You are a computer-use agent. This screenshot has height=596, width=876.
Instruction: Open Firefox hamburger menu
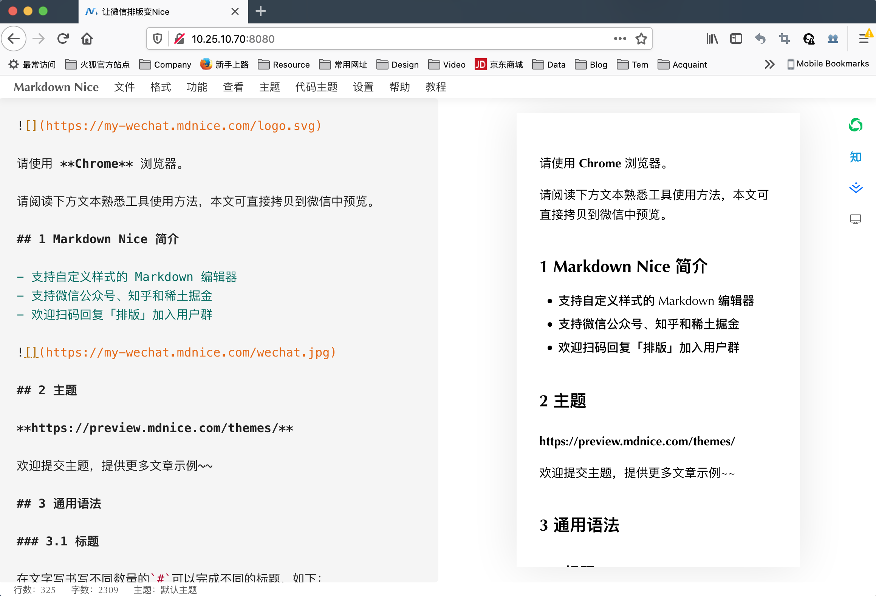tap(864, 39)
